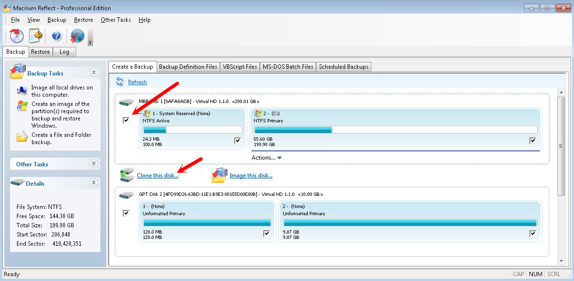The width and height of the screenshot is (574, 281).
Task: Click the blue Help question mark icon
Action: coord(57,36)
